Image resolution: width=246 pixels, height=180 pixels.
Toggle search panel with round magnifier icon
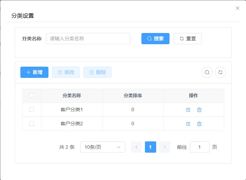207,72
